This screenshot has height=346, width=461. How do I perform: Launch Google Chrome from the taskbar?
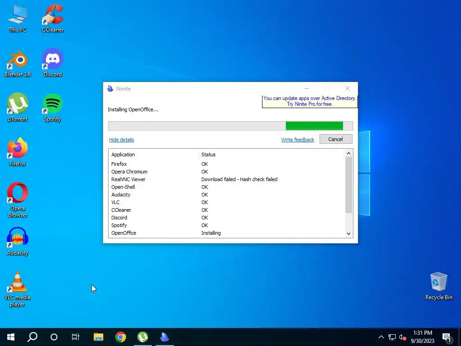(121, 337)
